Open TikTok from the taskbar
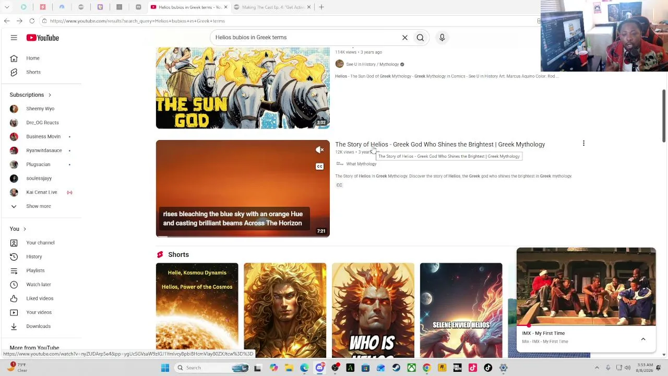668x376 pixels. 488,368
